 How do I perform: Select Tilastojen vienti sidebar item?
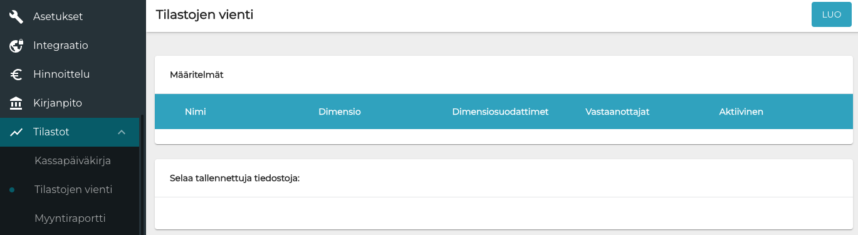[x=73, y=189]
